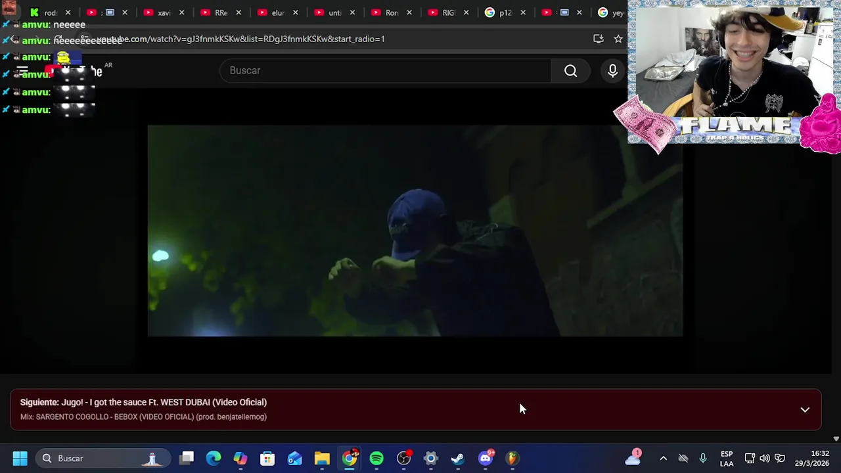Switch to the 'p12' Google tab
Image resolution: width=841 pixels, height=473 pixels.
(499, 12)
